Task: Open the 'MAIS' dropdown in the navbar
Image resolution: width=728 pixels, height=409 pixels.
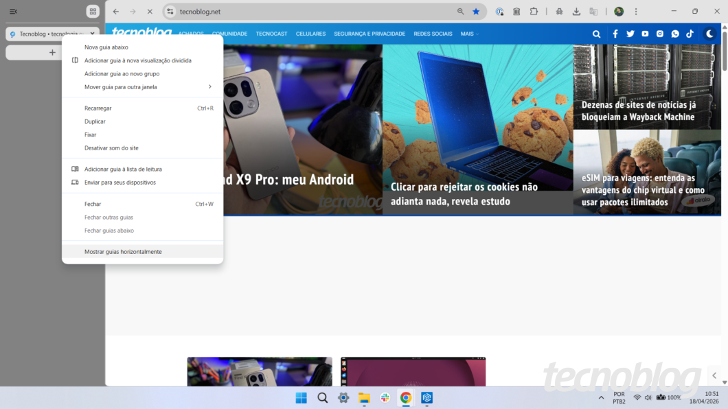Action: click(466, 34)
